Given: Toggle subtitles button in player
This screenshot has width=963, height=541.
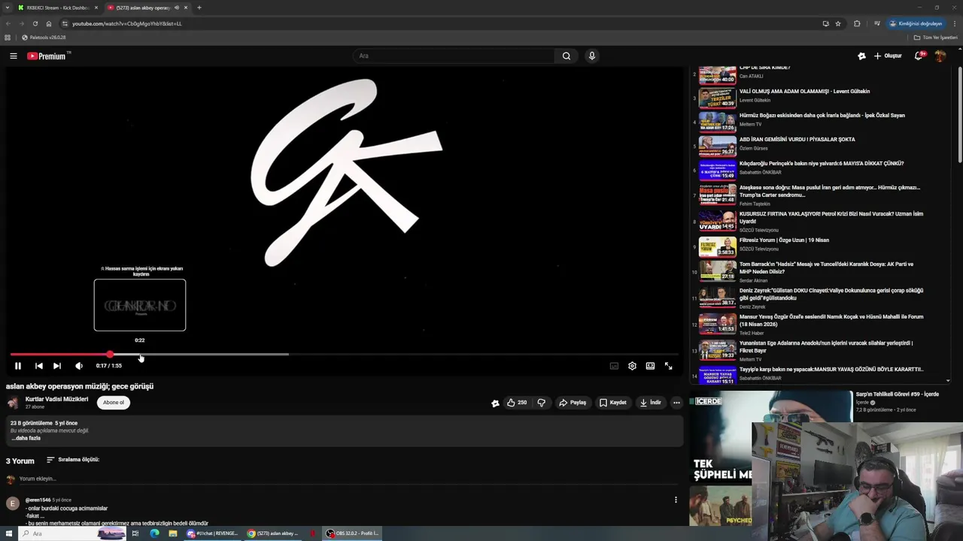Looking at the screenshot, I should point(614,366).
